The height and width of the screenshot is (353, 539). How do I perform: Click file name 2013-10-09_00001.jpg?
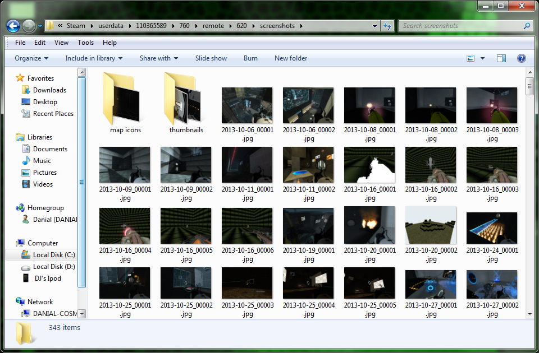125,193
